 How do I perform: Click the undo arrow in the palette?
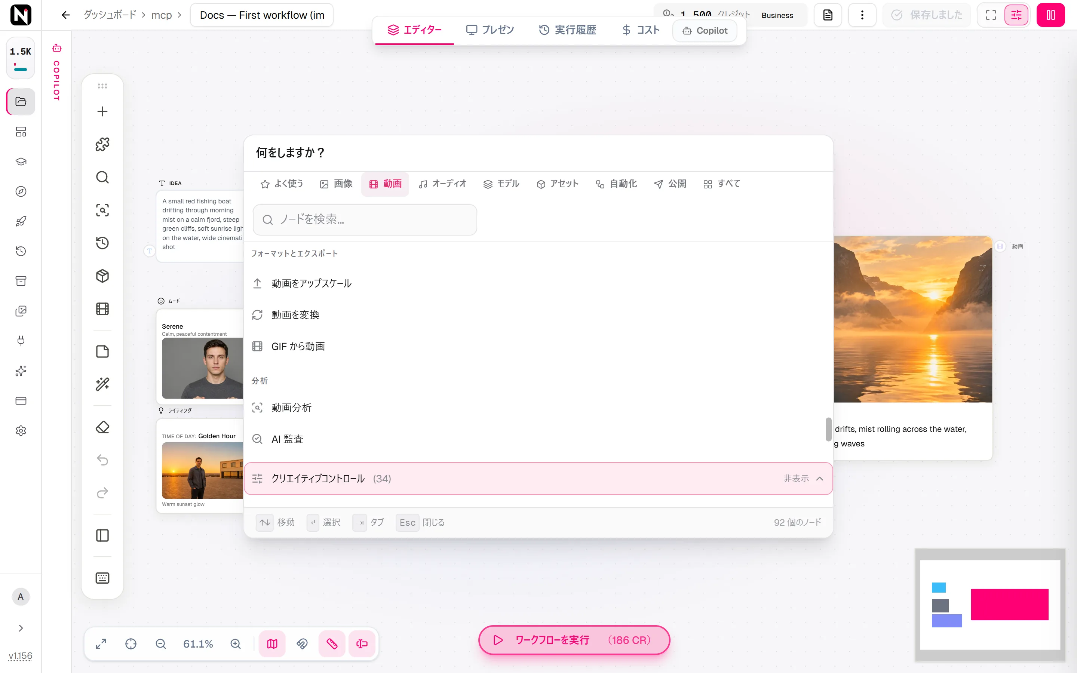tap(102, 460)
